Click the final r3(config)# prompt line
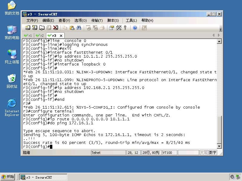The height and width of the screenshot is (181, 242). 38,147
